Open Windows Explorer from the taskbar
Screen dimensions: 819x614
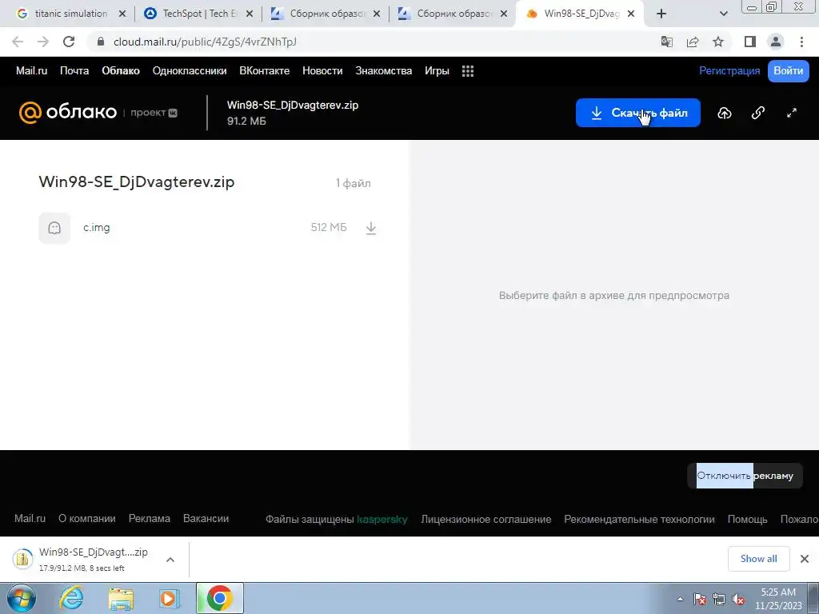(x=121, y=598)
